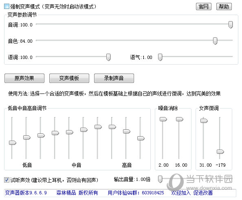Select the third equalizer band slider handle
The image size is (242, 200).
tap(41, 135)
